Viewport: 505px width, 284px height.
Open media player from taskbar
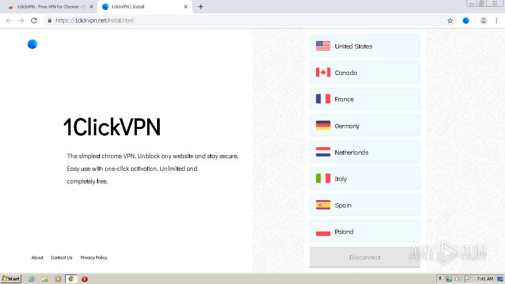(x=58, y=279)
